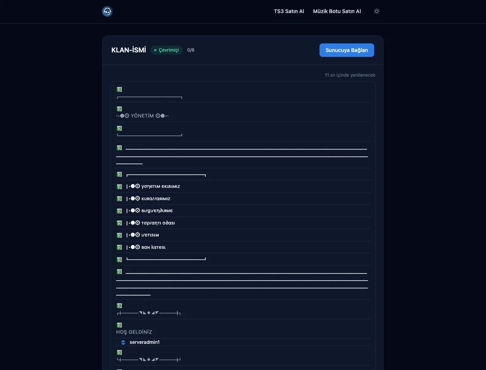Click the channel icon above HOŞ GELDİNİZ
The width and height of the screenshot is (486, 370).
pyautogui.click(x=119, y=325)
